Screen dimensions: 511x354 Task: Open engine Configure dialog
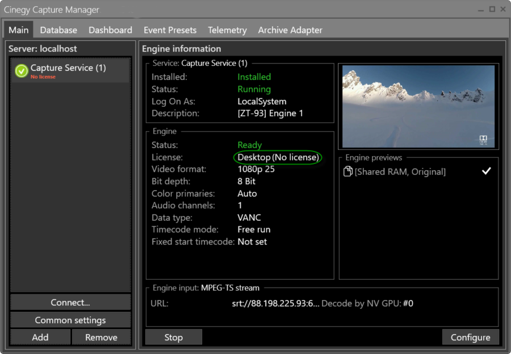[x=470, y=337]
